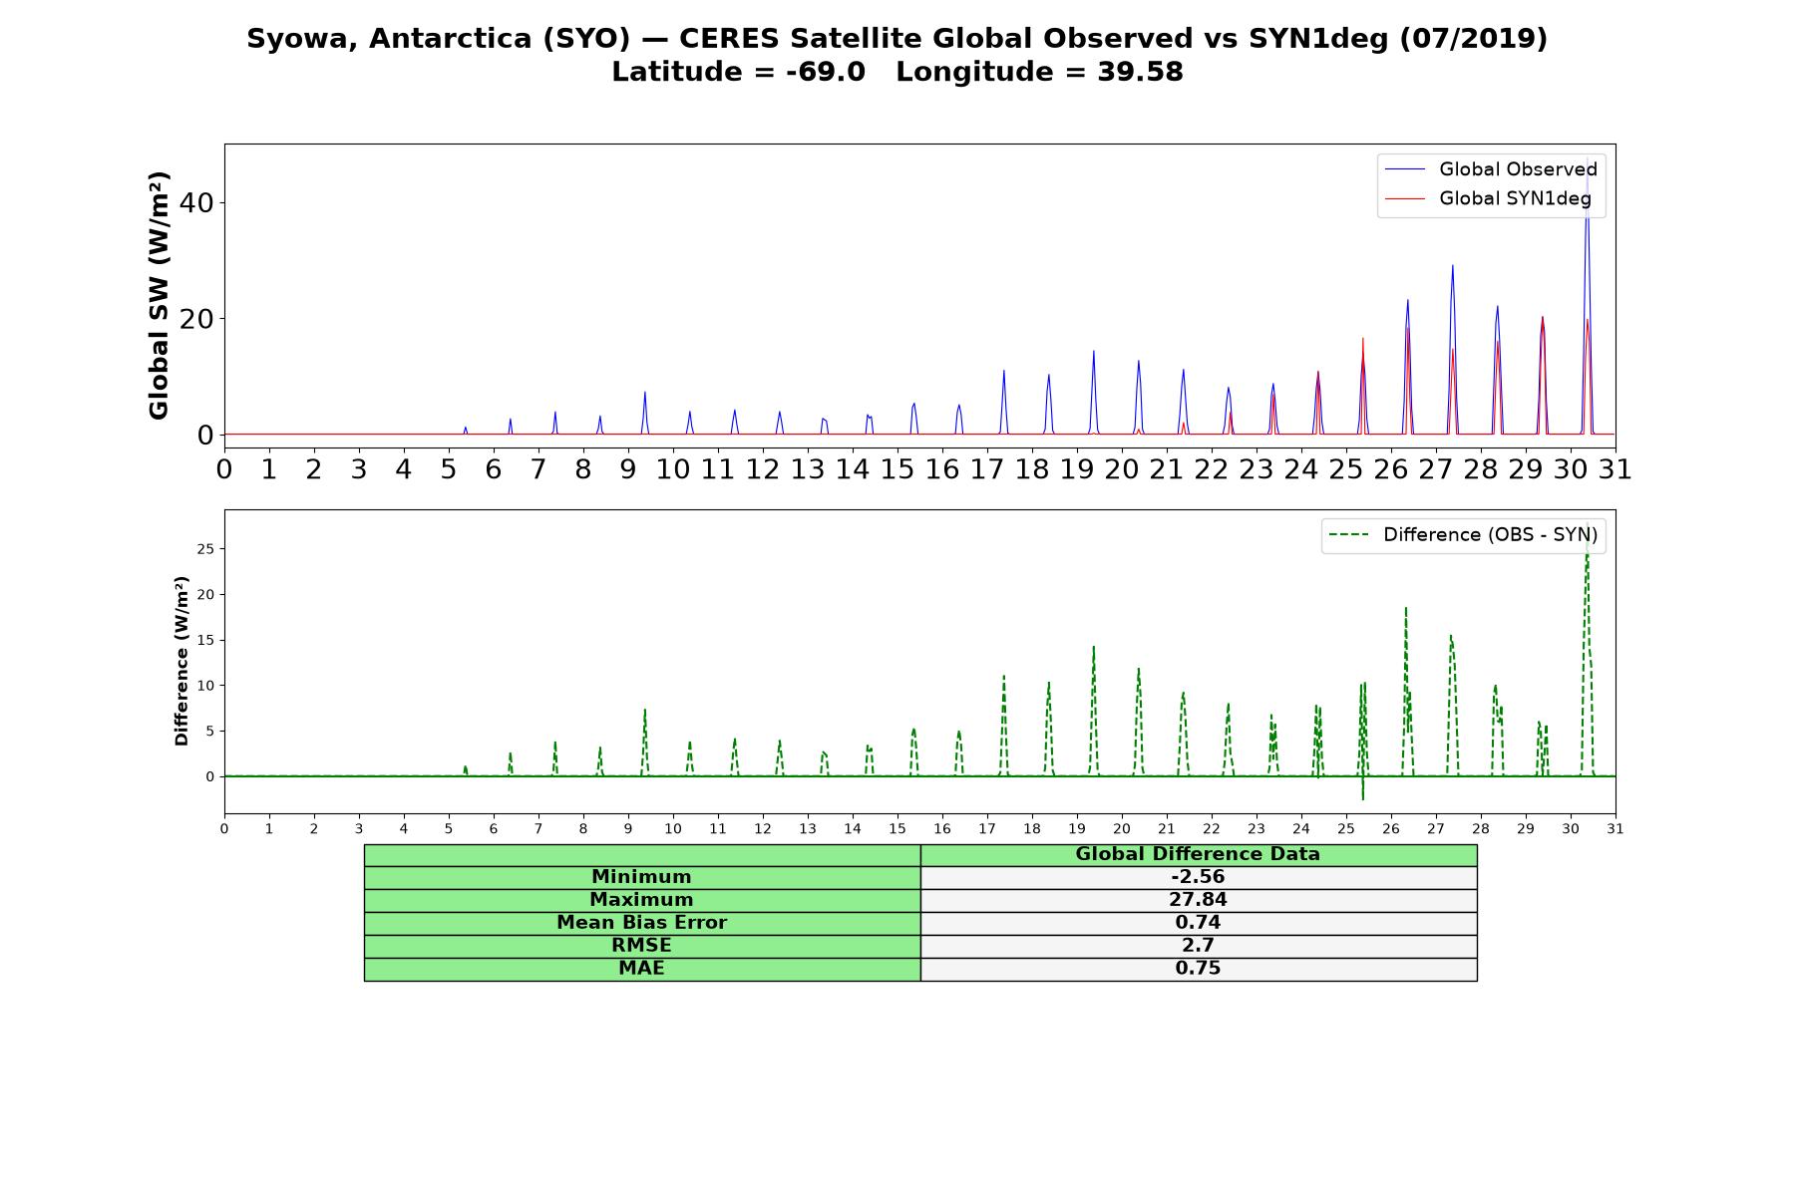Select the Difference (OBS - SYN) legend label

(1490, 535)
